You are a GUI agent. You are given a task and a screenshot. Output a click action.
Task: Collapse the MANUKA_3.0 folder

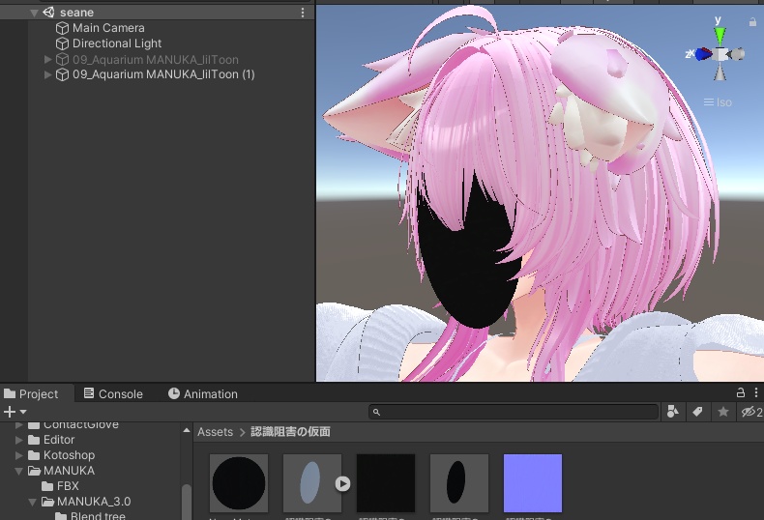click(32, 502)
